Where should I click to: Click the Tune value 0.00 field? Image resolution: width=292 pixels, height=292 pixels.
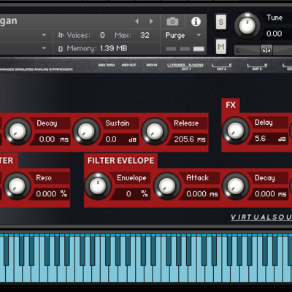pos(274,34)
